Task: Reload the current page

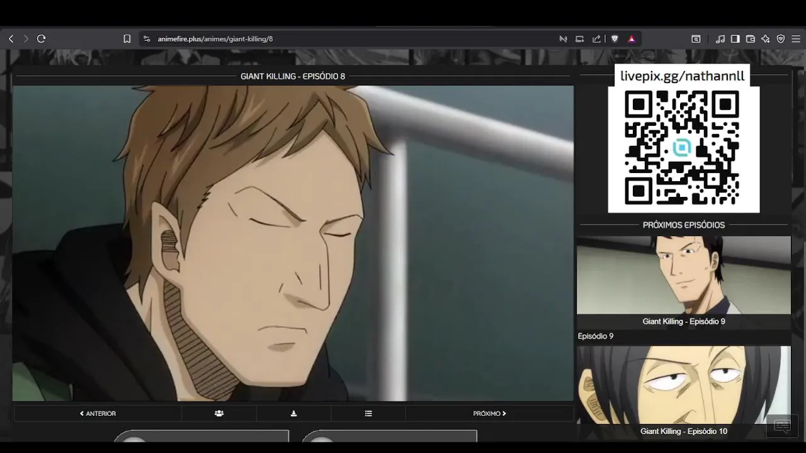Action: coord(42,39)
